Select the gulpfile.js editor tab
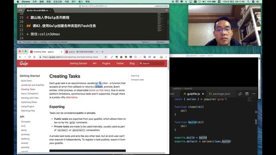 (x=193, y=94)
